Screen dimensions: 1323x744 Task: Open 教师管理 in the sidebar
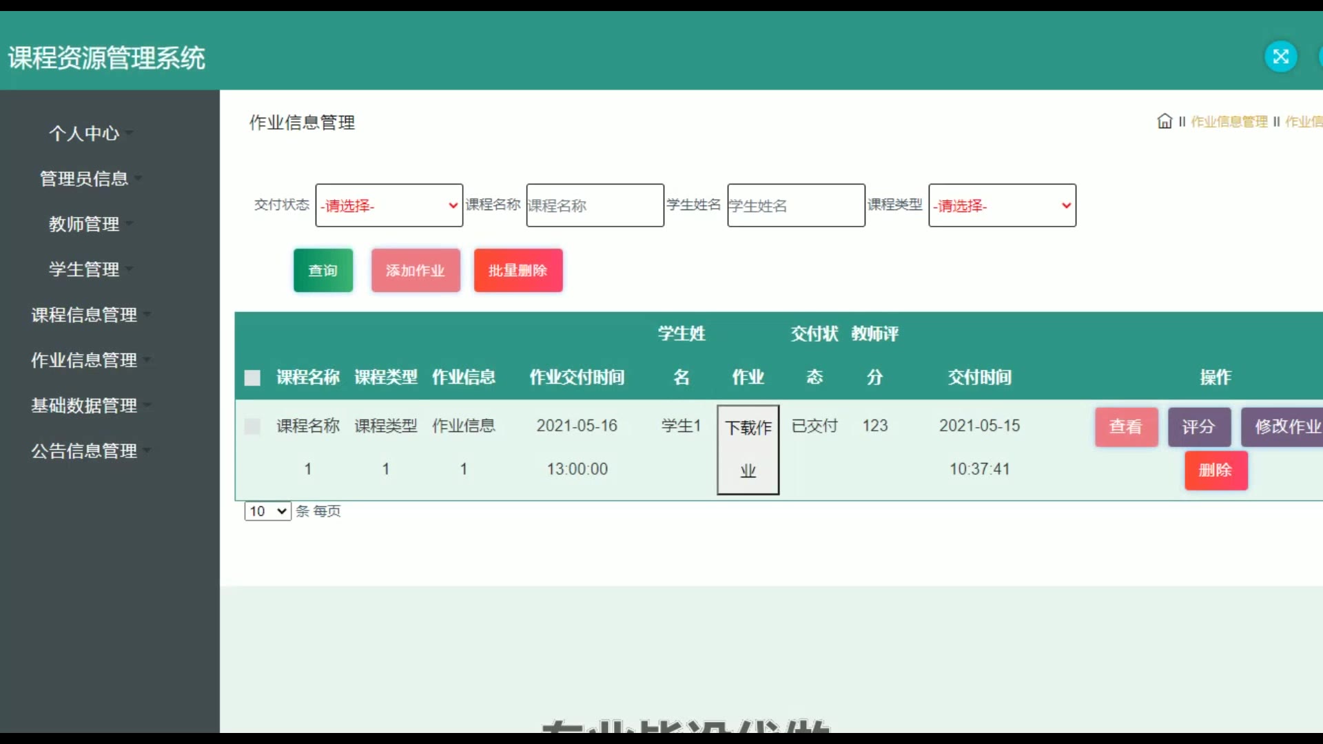(84, 224)
